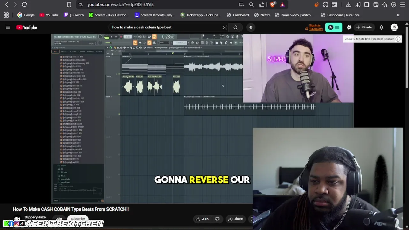The height and width of the screenshot is (230, 409).
Task: Open the J Cole 7 Minute Drill card teaser
Action: 369,39
